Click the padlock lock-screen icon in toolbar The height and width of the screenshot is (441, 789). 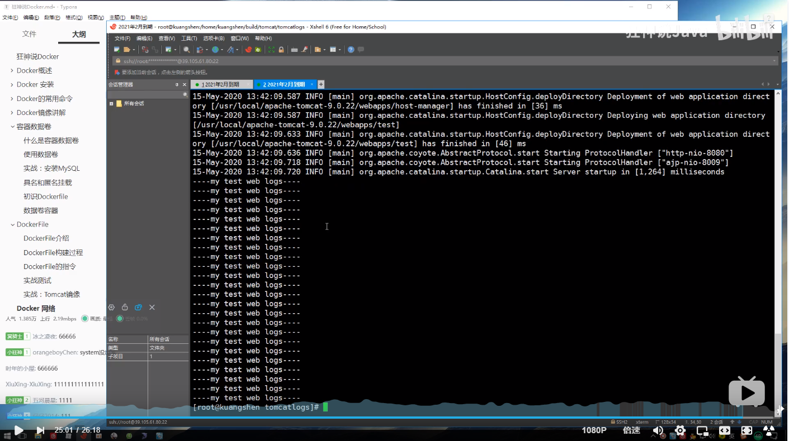[x=281, y=50]
